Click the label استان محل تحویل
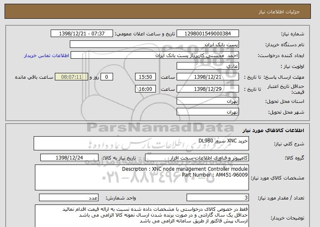Screen dimensions: 320x227 click(285, 101)
